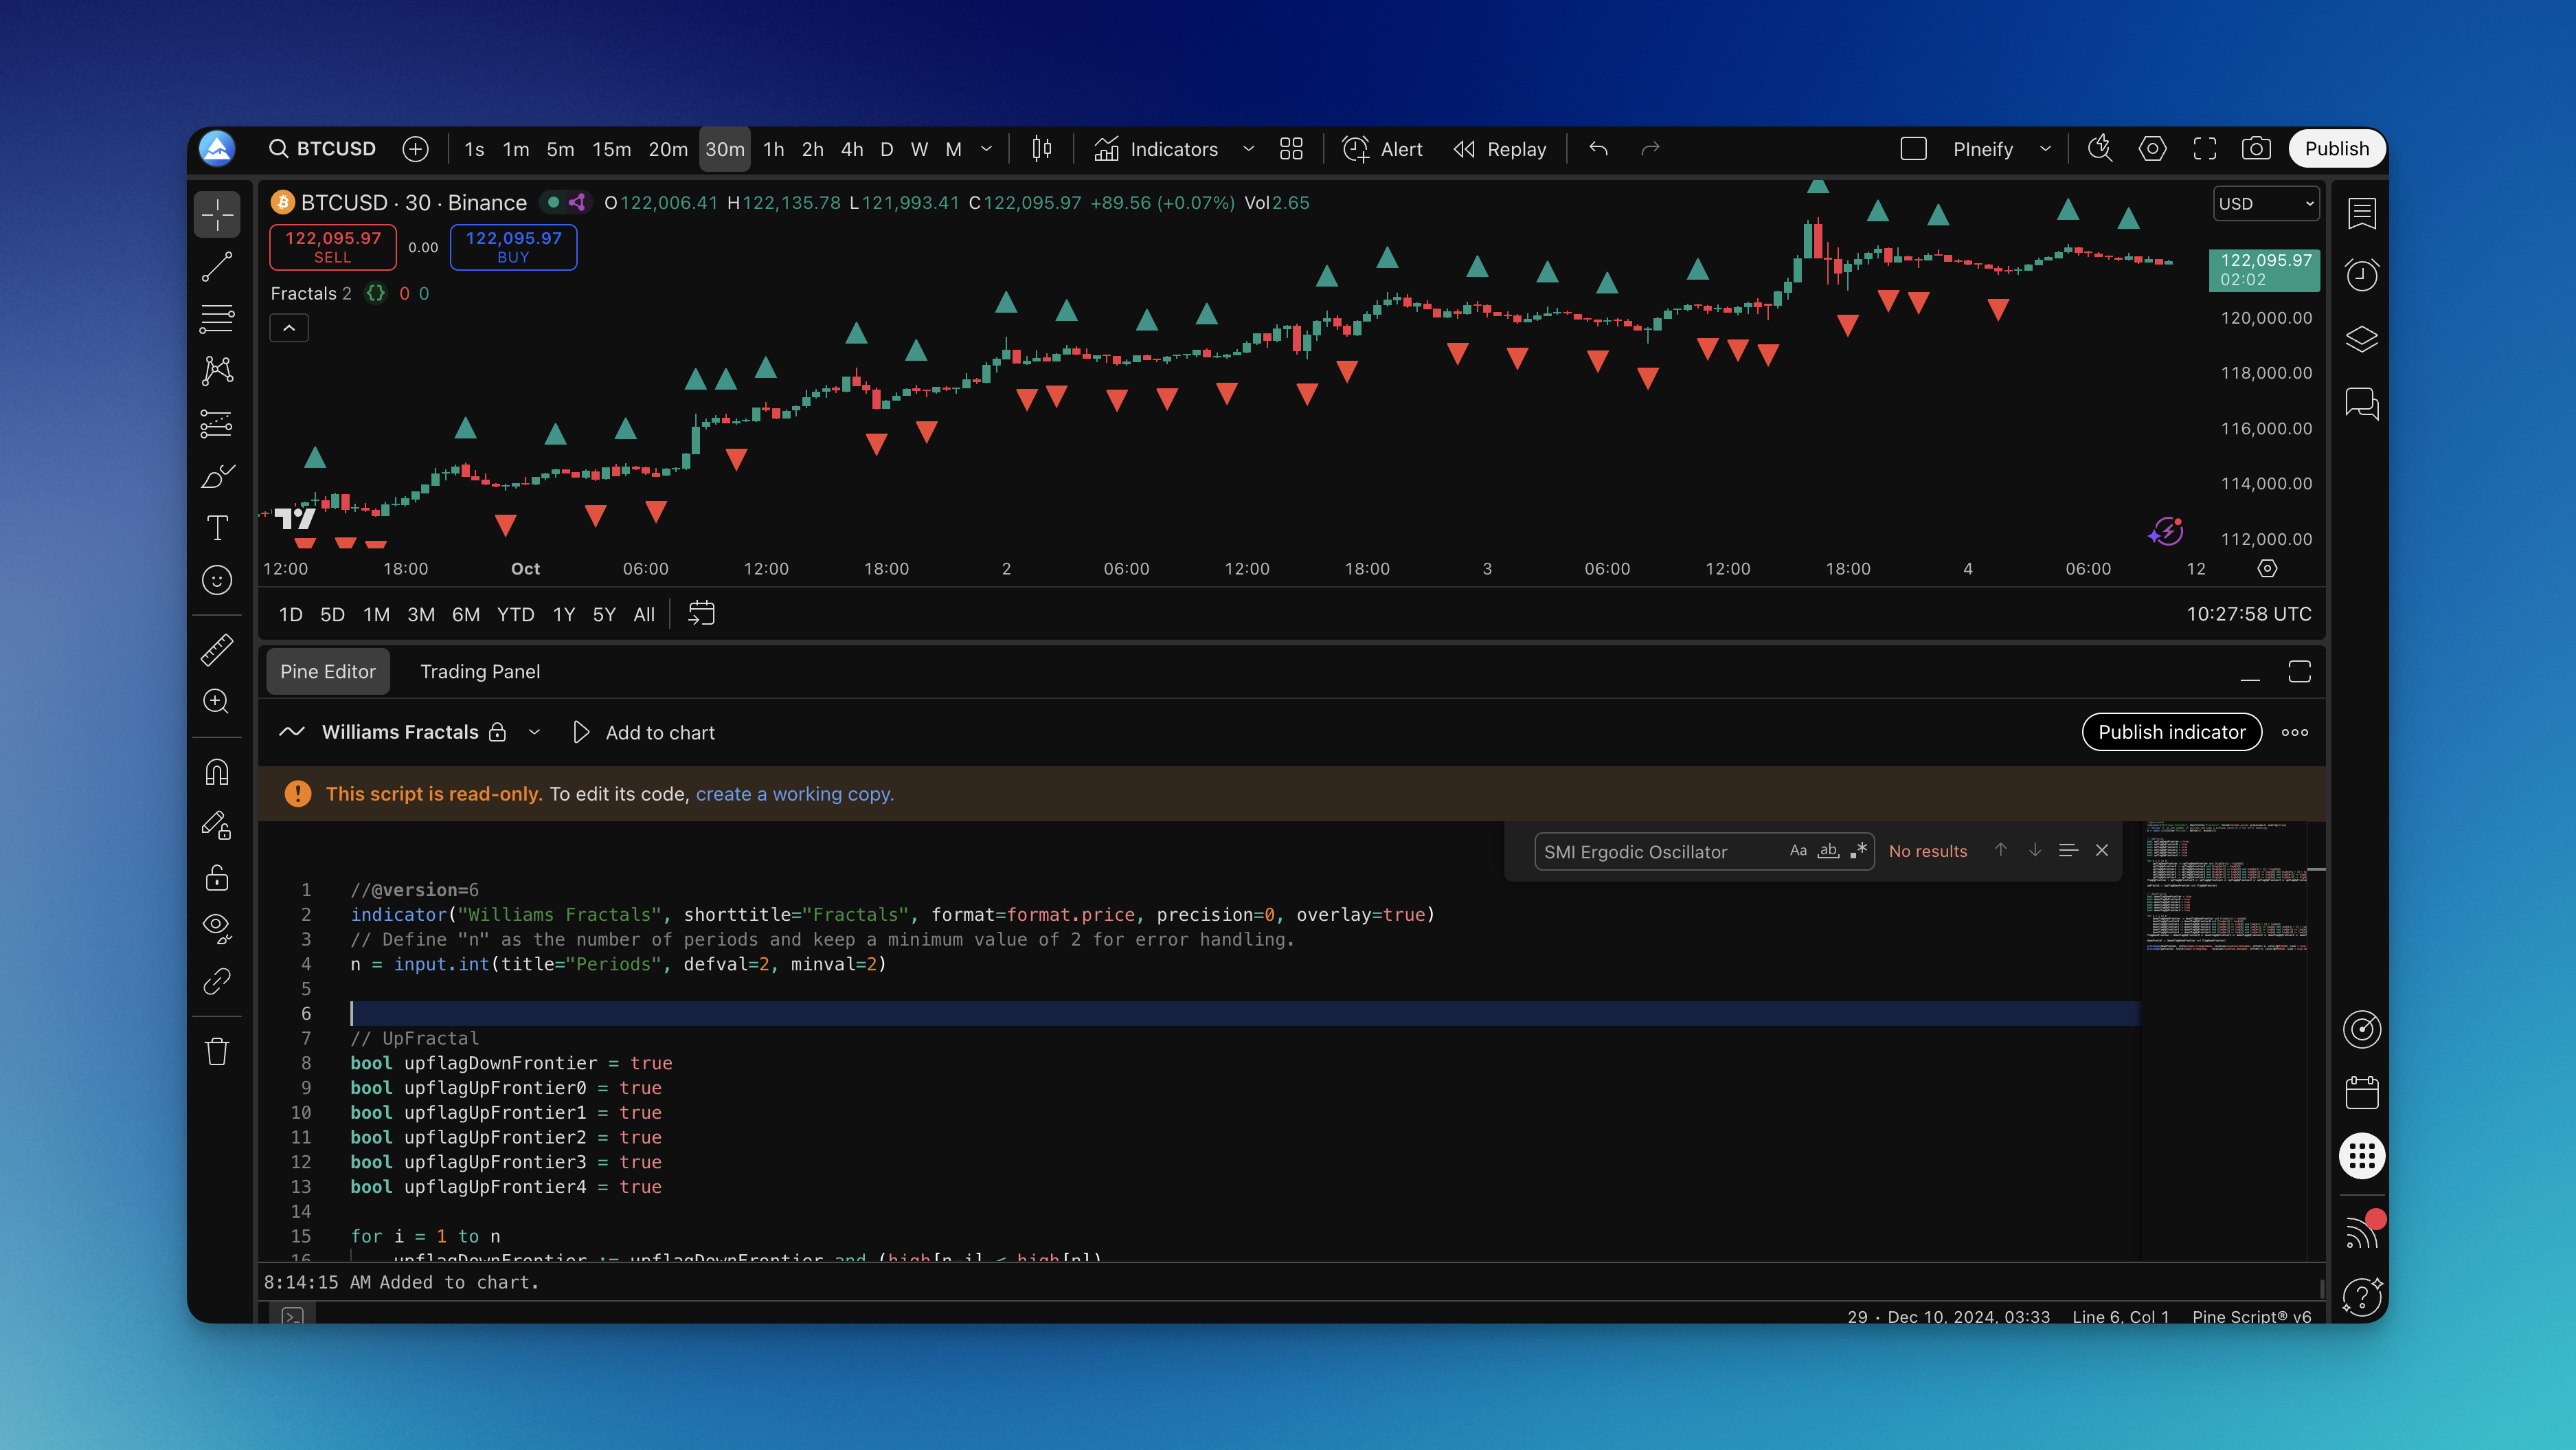Click the trash Remove objects icon
Screen dimensions: 2576x1450
(217, 1051)
